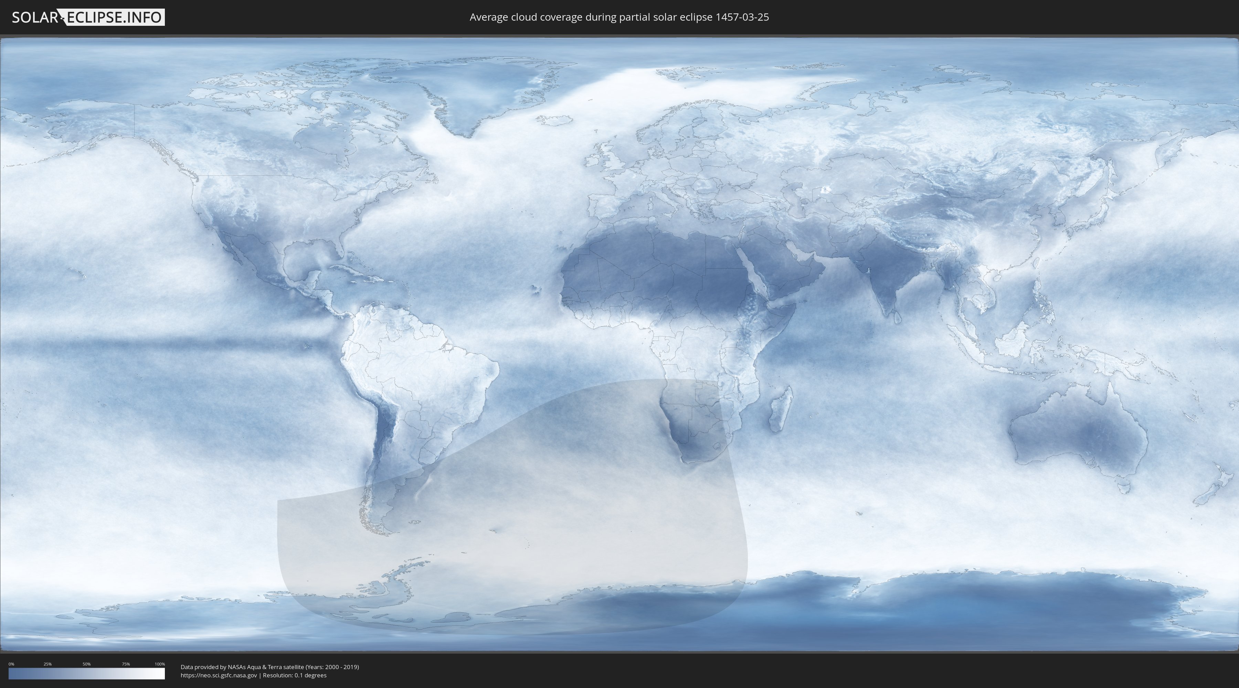
Task: Click the SOLAR-ECLIPSE.INFO logo
Action: click(x=88, y=17)
